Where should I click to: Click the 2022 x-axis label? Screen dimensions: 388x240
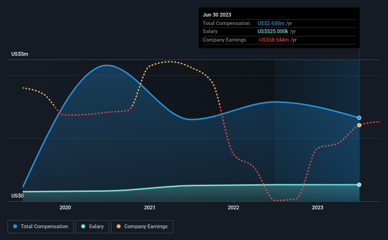coord(233,207)
